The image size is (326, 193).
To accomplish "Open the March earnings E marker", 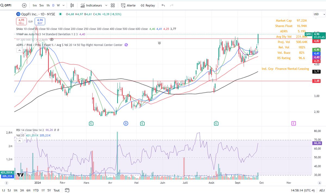I will pos(91,123).
